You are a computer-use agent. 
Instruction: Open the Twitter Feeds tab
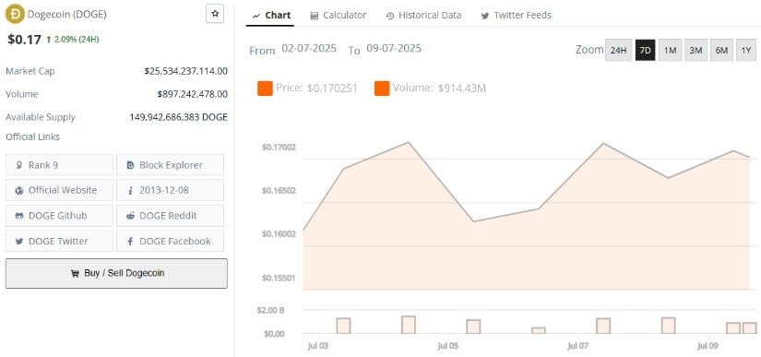[x=516, y=16]
